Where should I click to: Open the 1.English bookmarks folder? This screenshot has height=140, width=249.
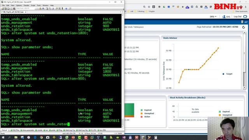tap(150, 11)
